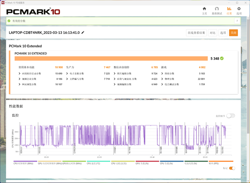Viewport: 250px width, 183px height.
Task: Select CPU 时钟频率 (MHz) legend swatch
Action: [25, 161]
